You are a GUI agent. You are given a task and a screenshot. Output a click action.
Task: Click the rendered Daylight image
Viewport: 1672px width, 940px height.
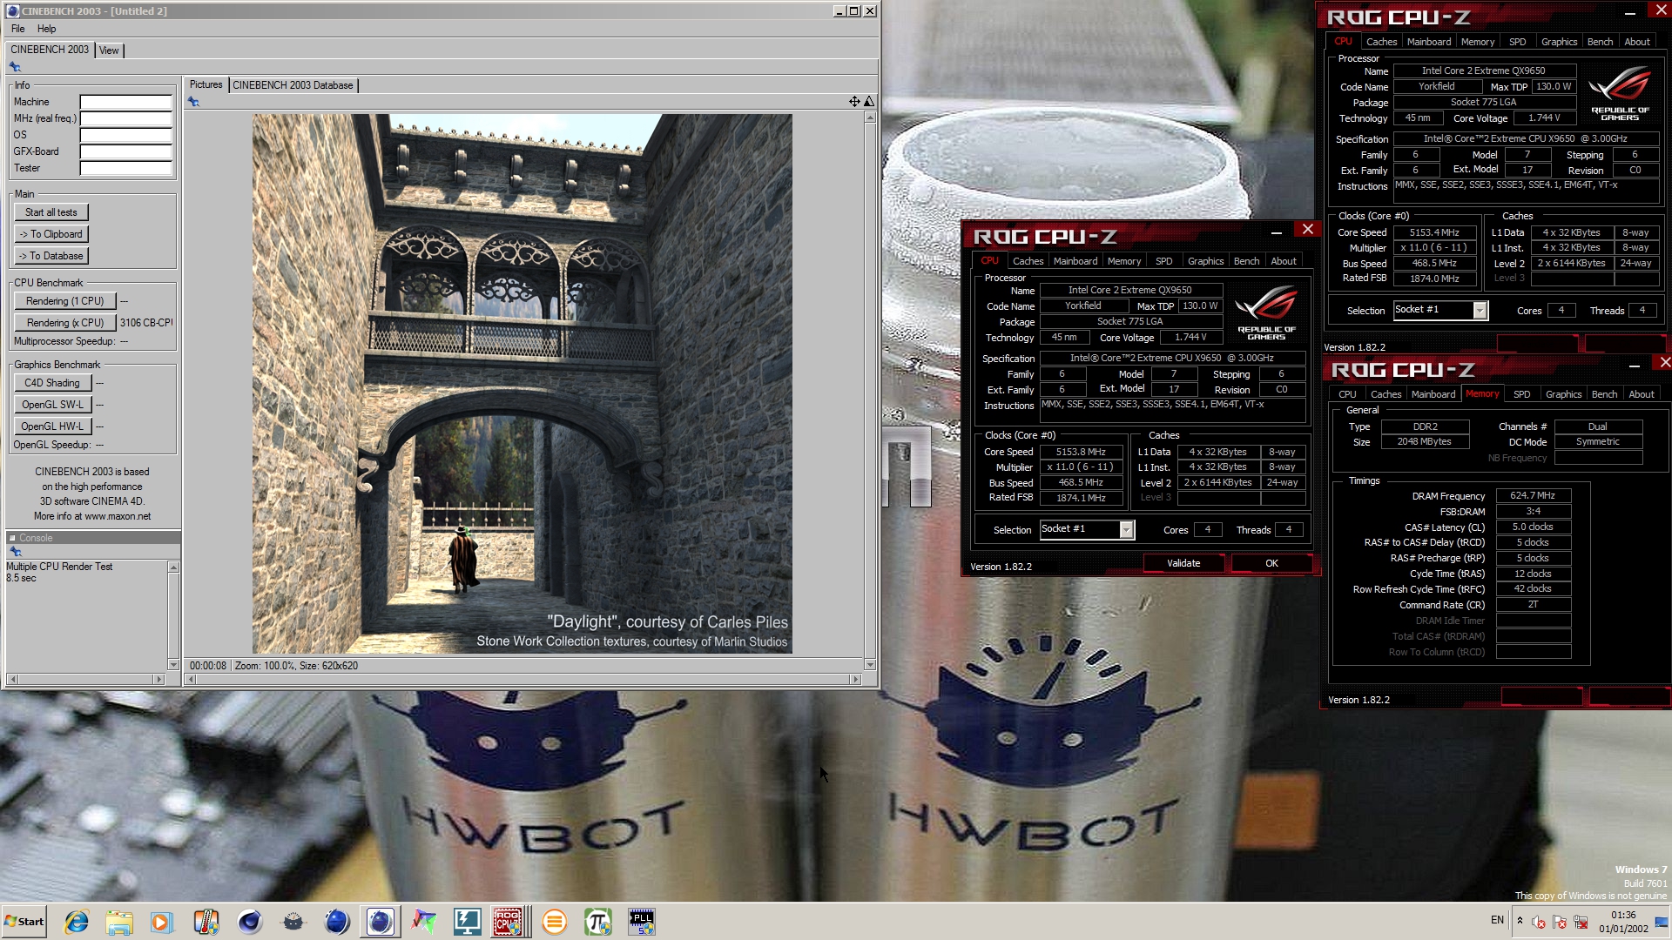tap(522, 384)
